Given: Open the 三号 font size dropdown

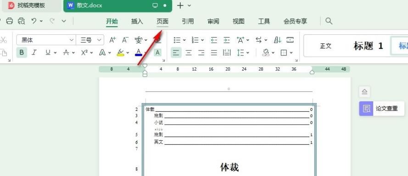Looking at the screenshot, I should point(90,40).
